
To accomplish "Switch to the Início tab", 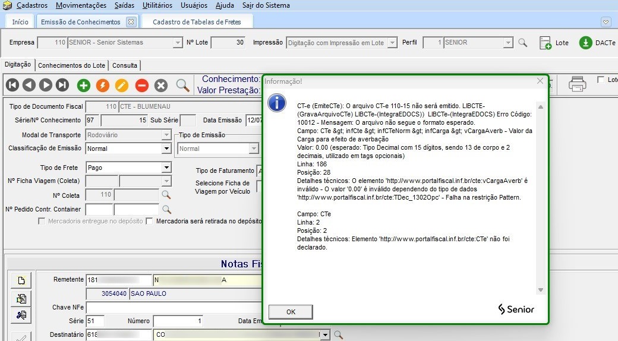I will 20,22.
